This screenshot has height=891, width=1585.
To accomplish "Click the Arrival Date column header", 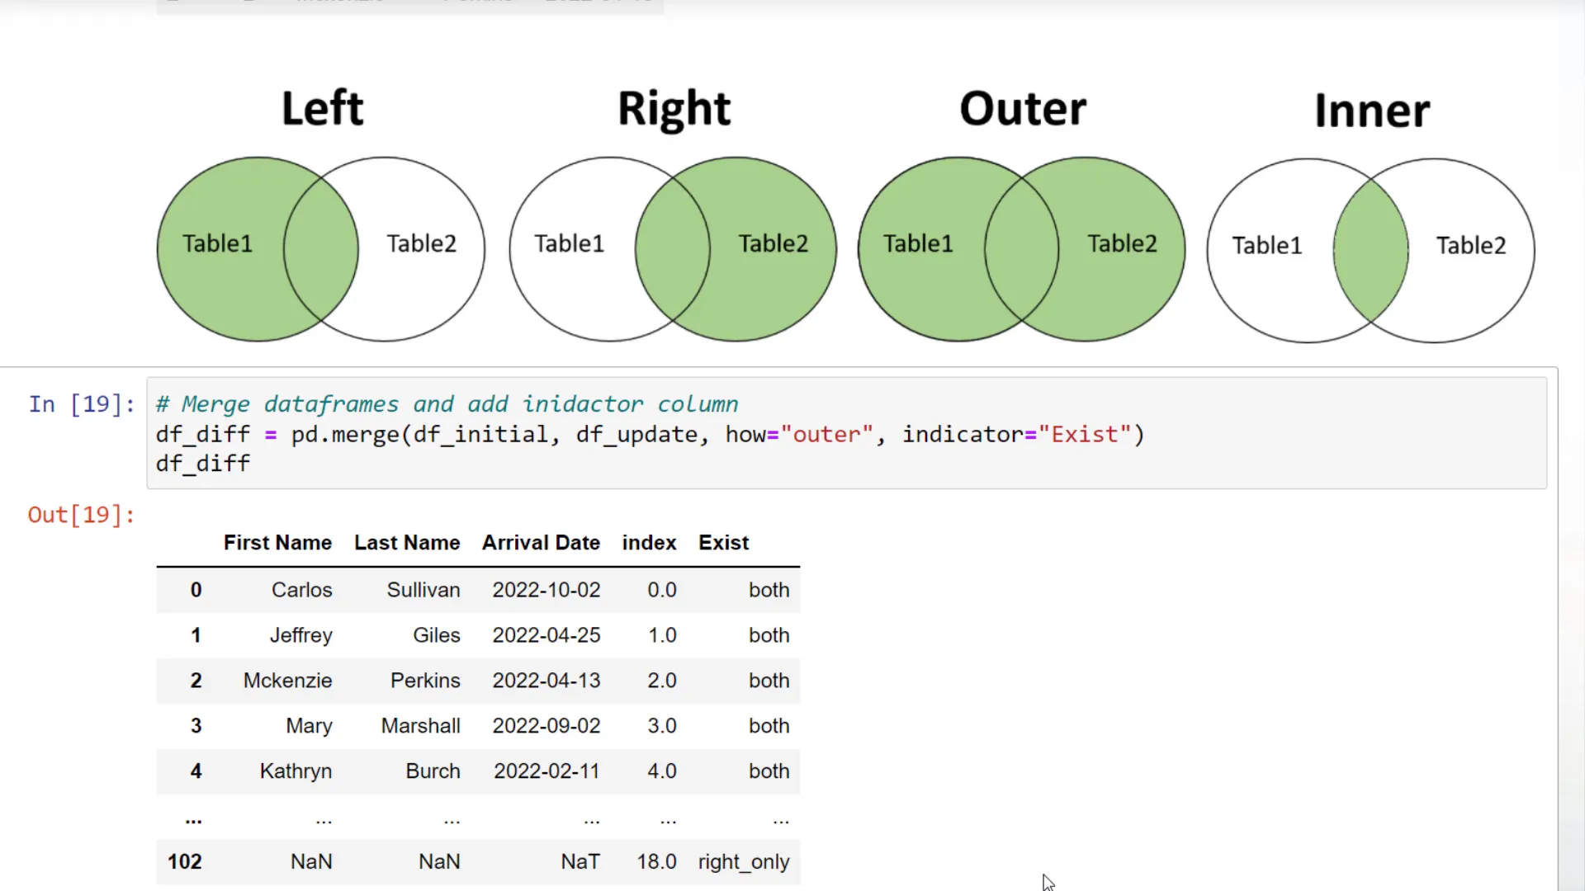I will click(x=541, y=542).
